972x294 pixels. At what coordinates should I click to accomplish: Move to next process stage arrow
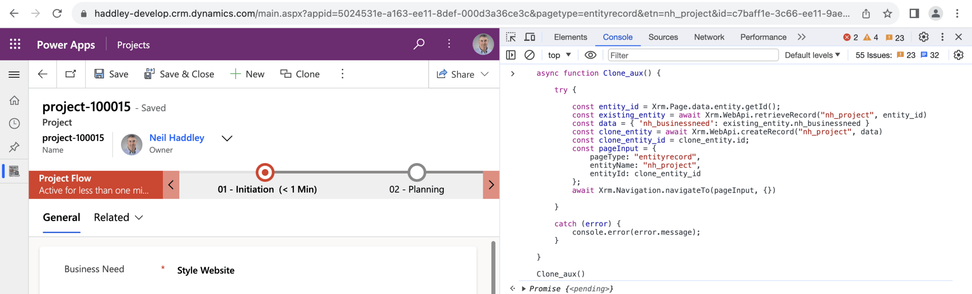point(491,184)
